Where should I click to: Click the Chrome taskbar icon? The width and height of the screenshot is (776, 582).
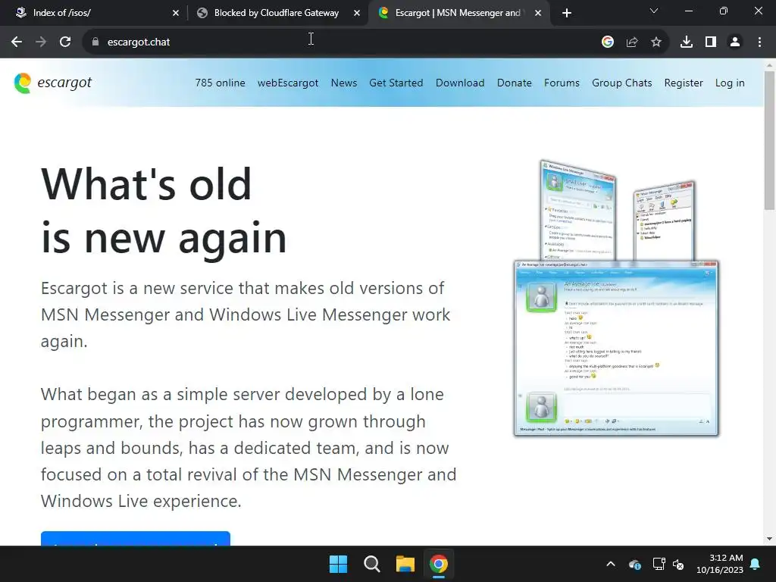point(439,564)
